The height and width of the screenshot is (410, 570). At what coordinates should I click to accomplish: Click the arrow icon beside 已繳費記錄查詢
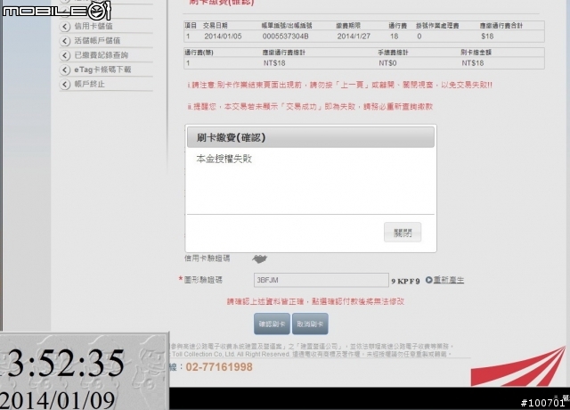[65, 55]
